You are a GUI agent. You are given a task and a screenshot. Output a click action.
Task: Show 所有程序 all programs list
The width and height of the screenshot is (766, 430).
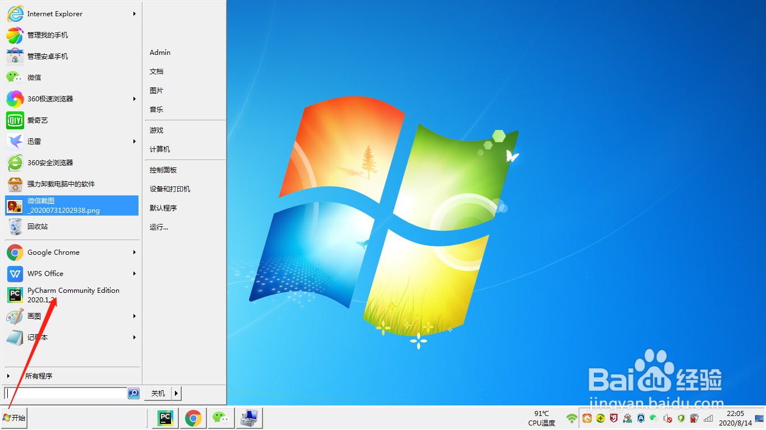(72, 376)
